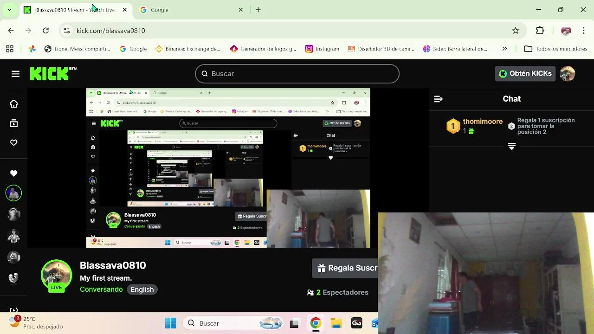Screen dimensions: 594x334
Task: Open the Chrome profile avatar
Action: (x=566, y=31)
